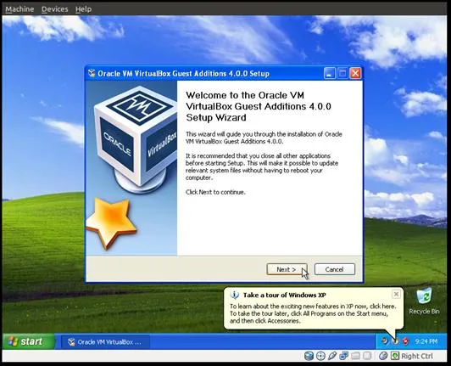Click the hard disk activity status icon
The width and height of the screenshot is (451, 366).
(309, 356)
